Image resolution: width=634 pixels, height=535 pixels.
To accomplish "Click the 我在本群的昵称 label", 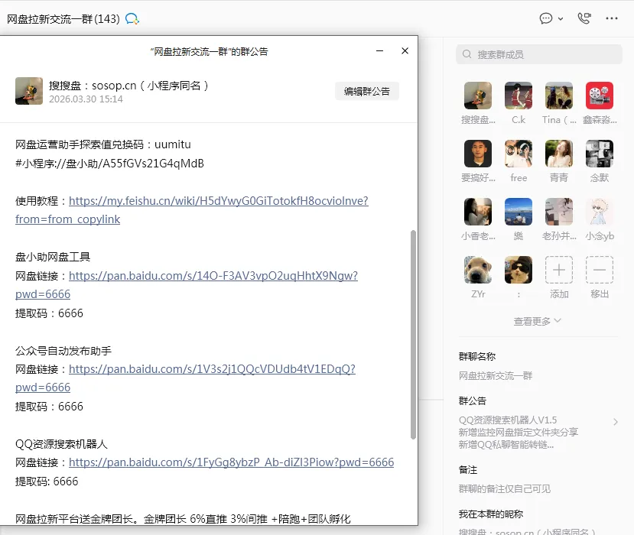I will click(x=491, y=514).
